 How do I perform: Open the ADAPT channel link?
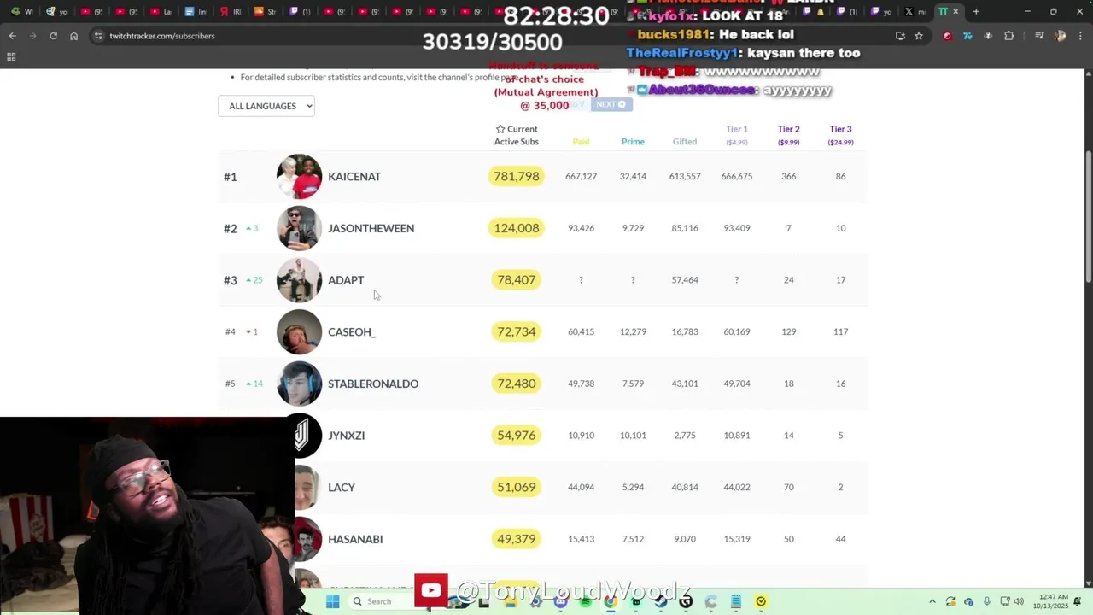pyautogui.click(x=346, y=280)
